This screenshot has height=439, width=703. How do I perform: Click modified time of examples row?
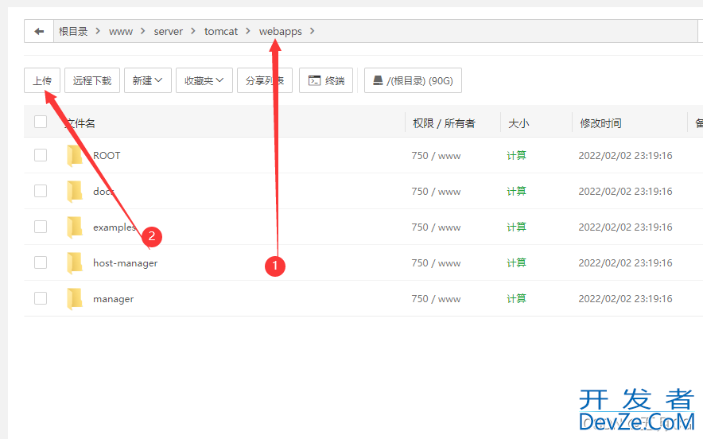tap(625, 227)
